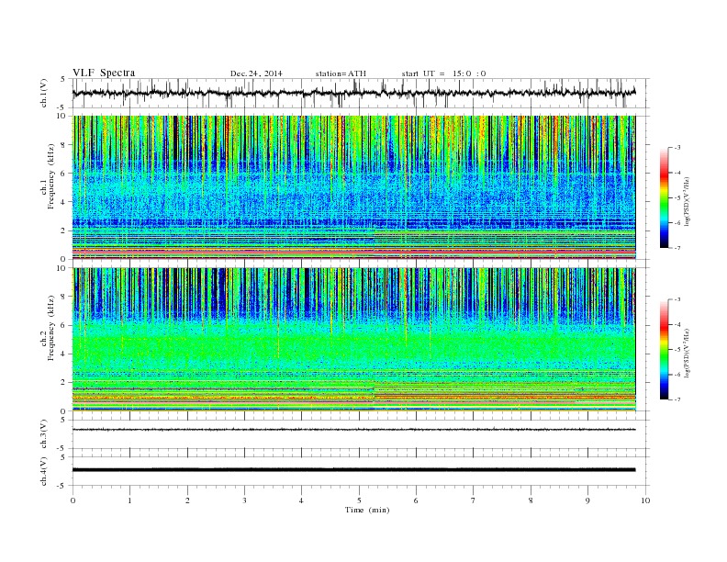
Task: Click the "9" tick on time axis
Action: 587,500
